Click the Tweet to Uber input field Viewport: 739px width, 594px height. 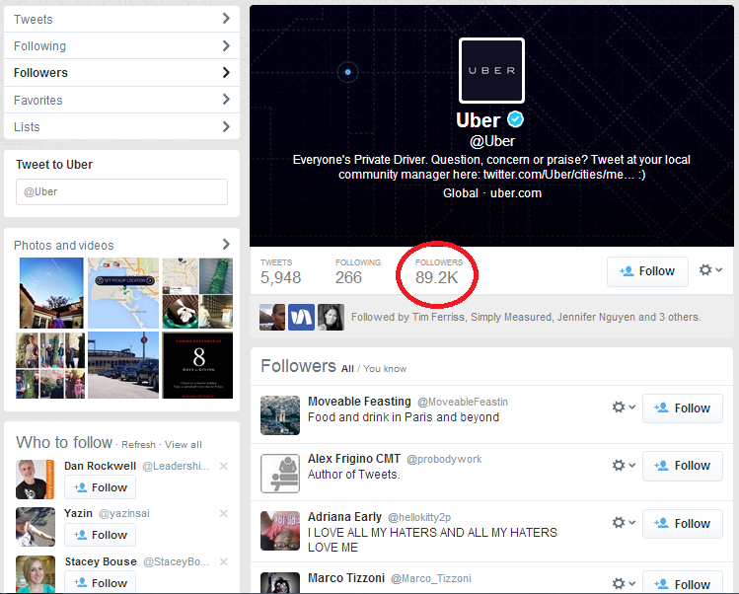click(121, 191)
